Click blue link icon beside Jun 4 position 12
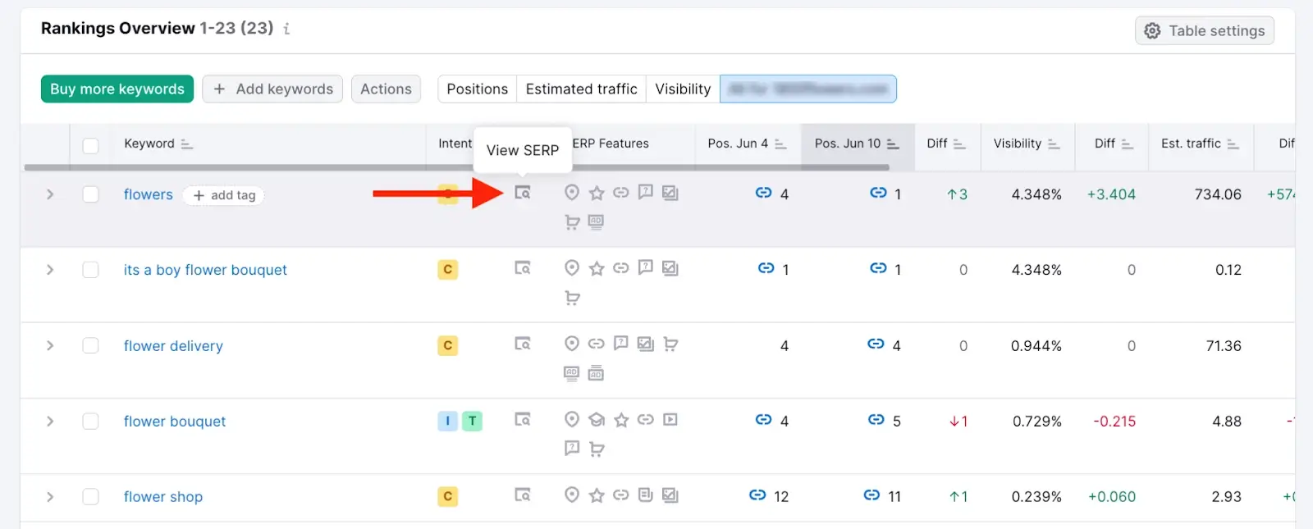Image resolution: width=1313 pixels, height=529 pixels. pos(757,495)
